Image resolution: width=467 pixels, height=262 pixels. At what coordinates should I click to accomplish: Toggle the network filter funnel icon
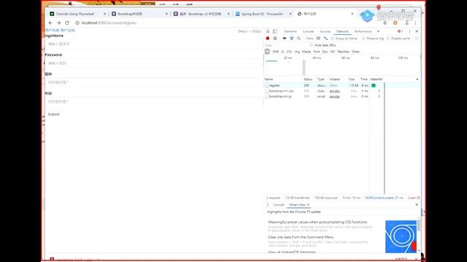point(292,39)
